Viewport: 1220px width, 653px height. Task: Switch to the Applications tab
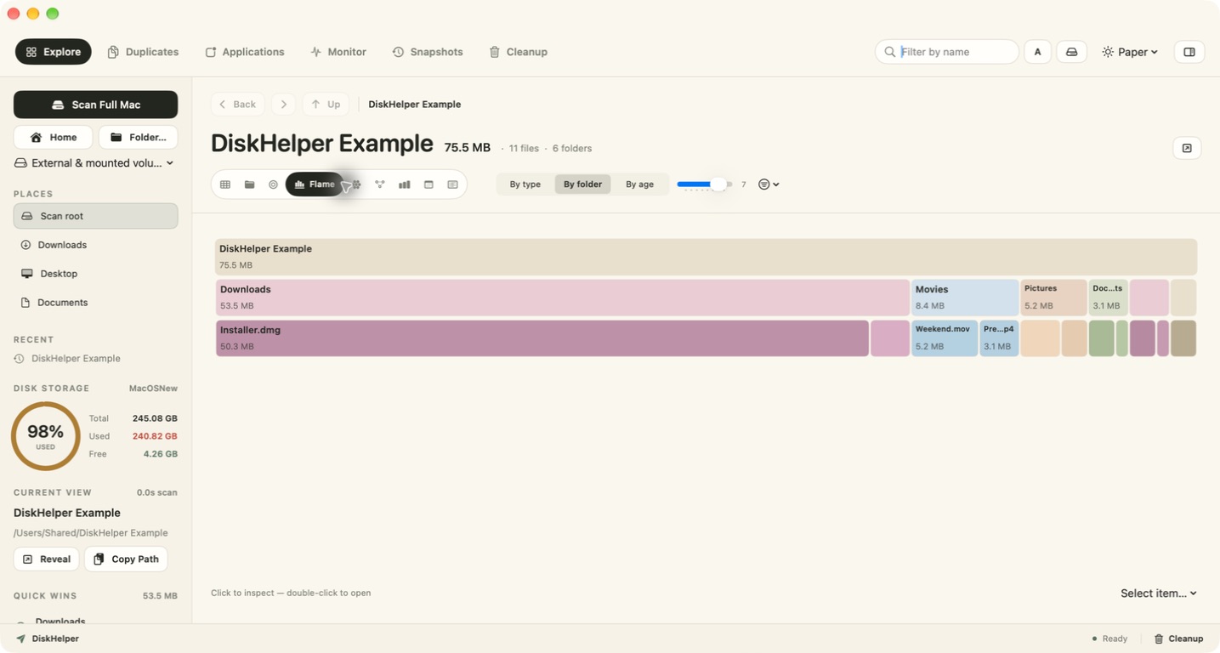[x=245, y=52]
